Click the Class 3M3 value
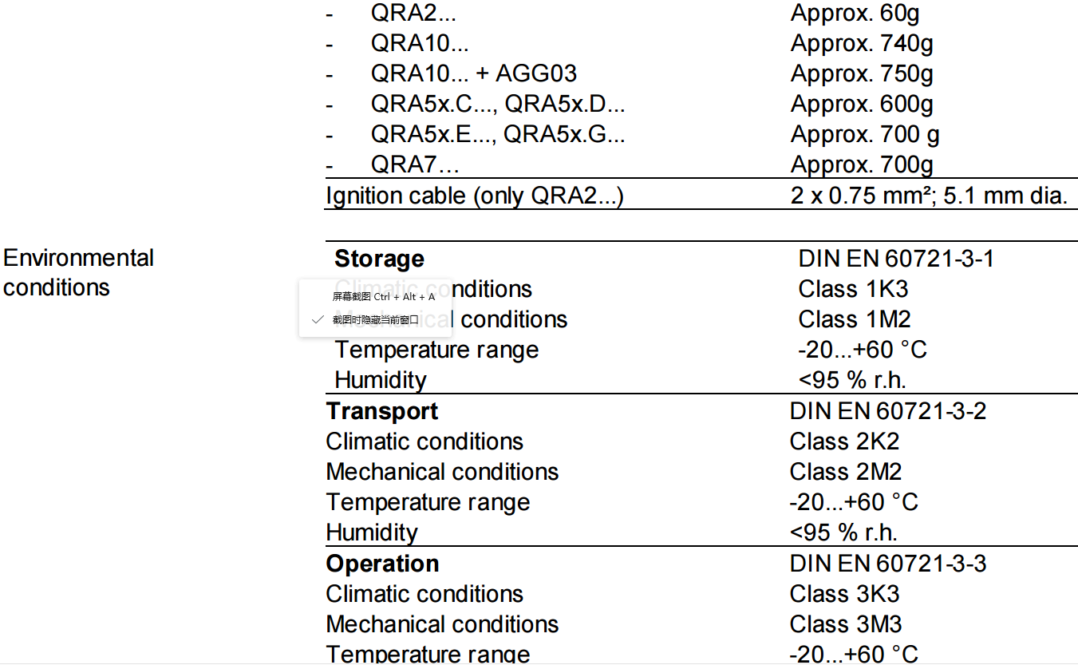The image size is (1078, 665). pos(845,624)
